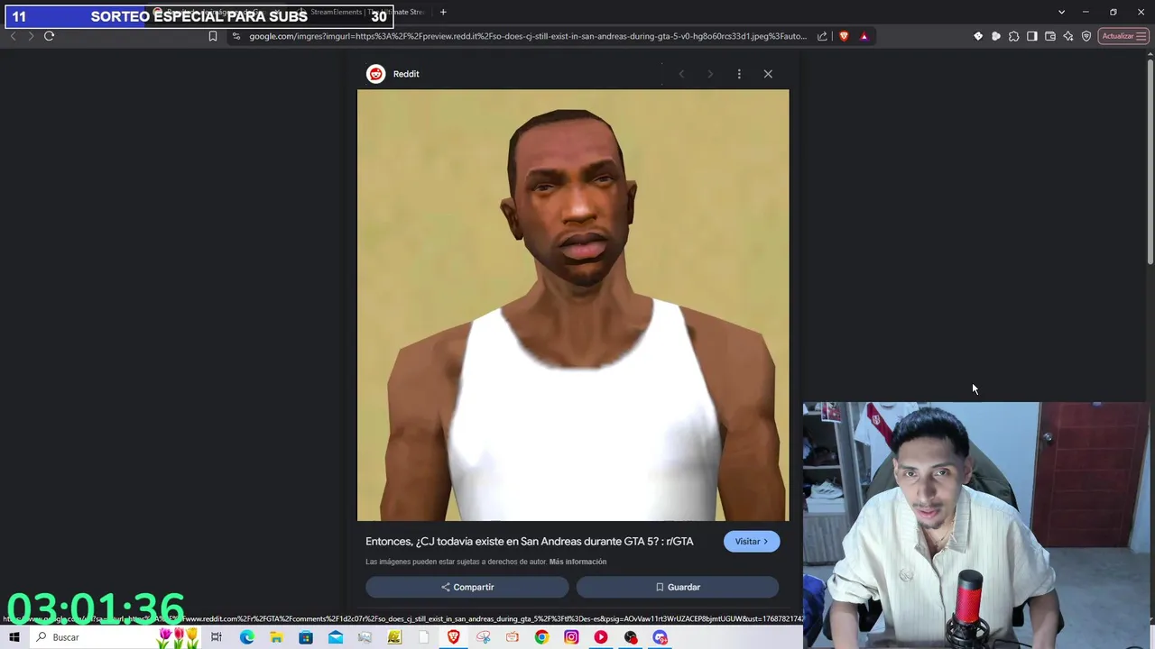Open Brave Wallet icon
1155x649 pixels.
coord(1050,36)
